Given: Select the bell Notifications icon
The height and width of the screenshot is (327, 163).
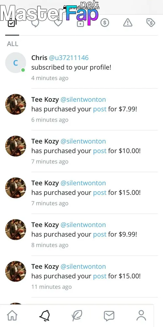Looking at the screenshot, I should (x=45, y=316).
